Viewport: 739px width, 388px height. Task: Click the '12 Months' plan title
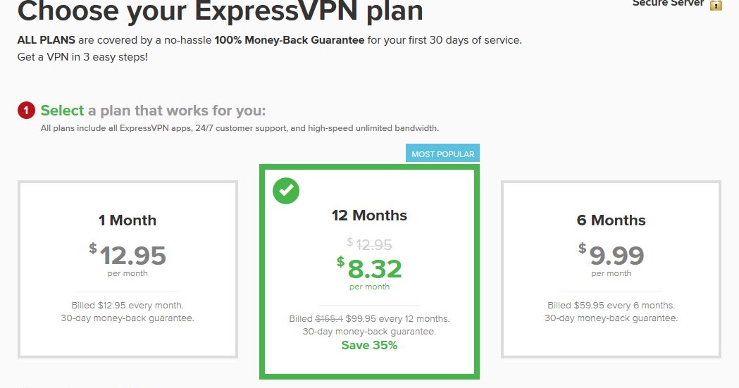point(369,215)
